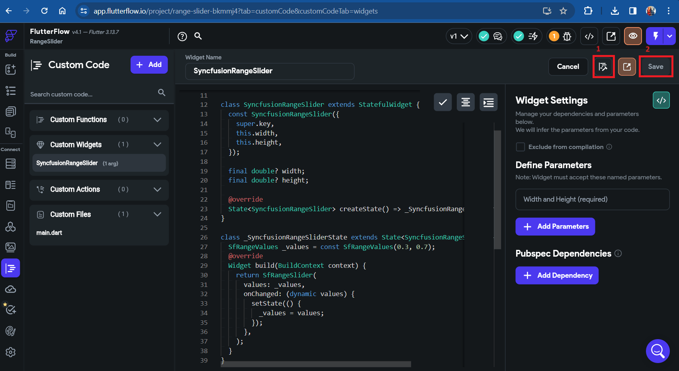The image size is (679, 371).
Task: Open the optimizations lightning status icon
Action: [x=533, y=36]
